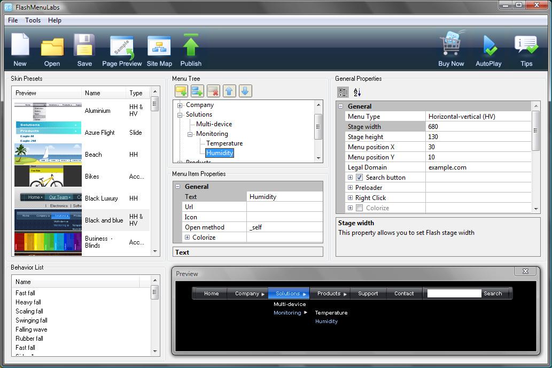Enable the Colorize checkbox in General Properties
This screenshot has width=552, height=368.
click(x=360, y=208)
